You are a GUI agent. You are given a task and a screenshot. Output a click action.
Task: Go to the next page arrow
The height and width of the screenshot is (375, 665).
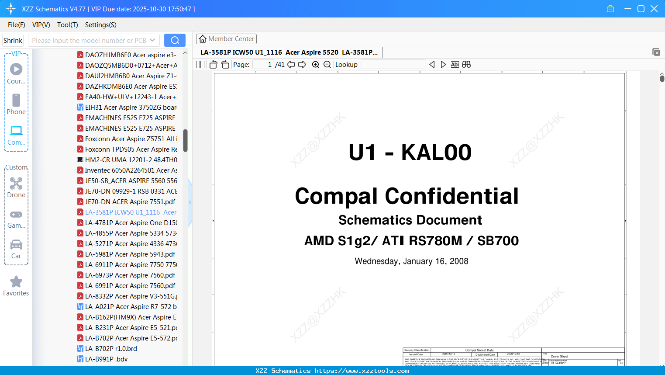(302, 65)
